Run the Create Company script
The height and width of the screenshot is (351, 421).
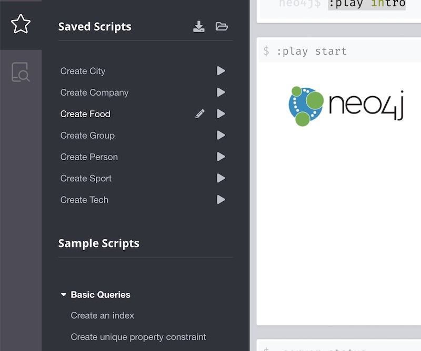tap(221, 92)
